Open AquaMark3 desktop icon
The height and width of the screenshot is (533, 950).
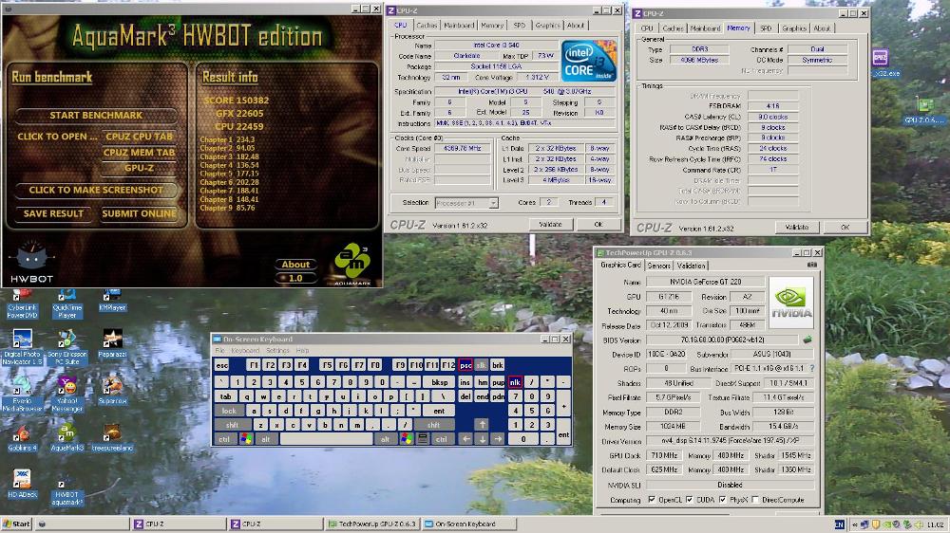(x=67, y=438)
